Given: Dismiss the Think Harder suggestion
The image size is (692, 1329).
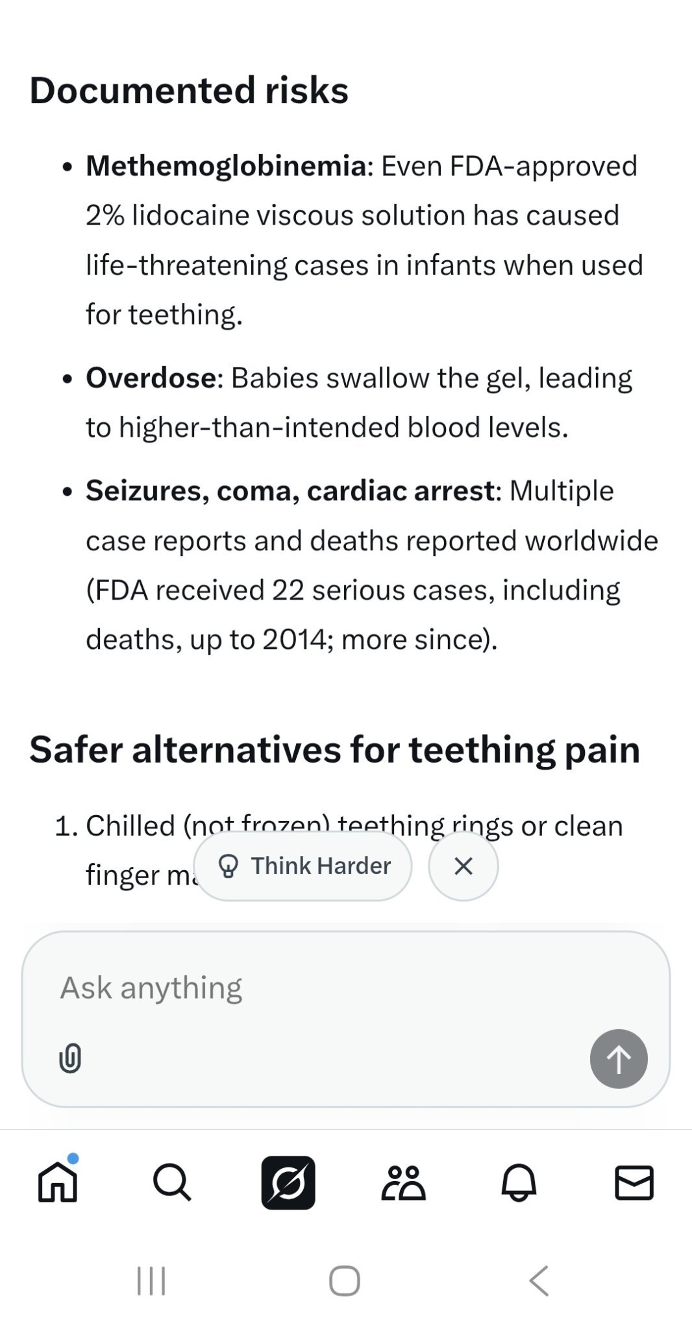Looking at the screenshot, I should pos(463,866).
